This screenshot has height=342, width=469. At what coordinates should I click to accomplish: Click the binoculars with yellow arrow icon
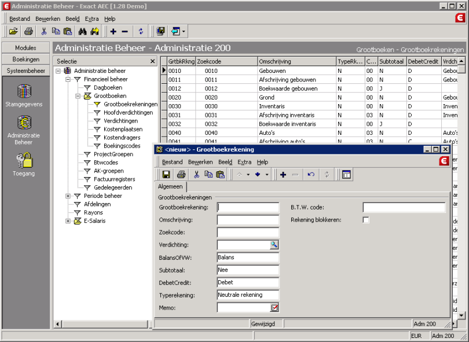(94, 31)
